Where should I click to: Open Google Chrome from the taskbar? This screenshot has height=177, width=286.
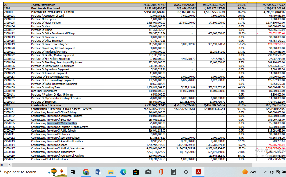click(x=86, y=172)
